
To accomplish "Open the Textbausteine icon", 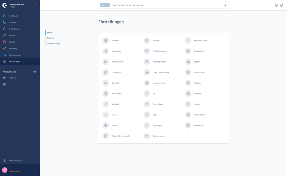I will pyautogui.click(x=188, y=115).
